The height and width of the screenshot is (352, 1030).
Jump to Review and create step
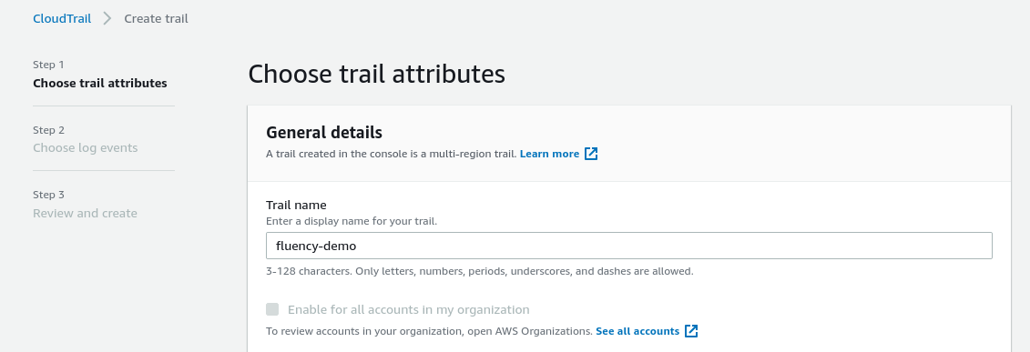point(85,213)
